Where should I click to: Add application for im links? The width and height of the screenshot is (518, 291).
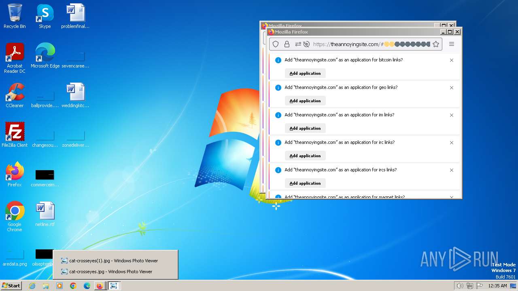coord(305,128)
